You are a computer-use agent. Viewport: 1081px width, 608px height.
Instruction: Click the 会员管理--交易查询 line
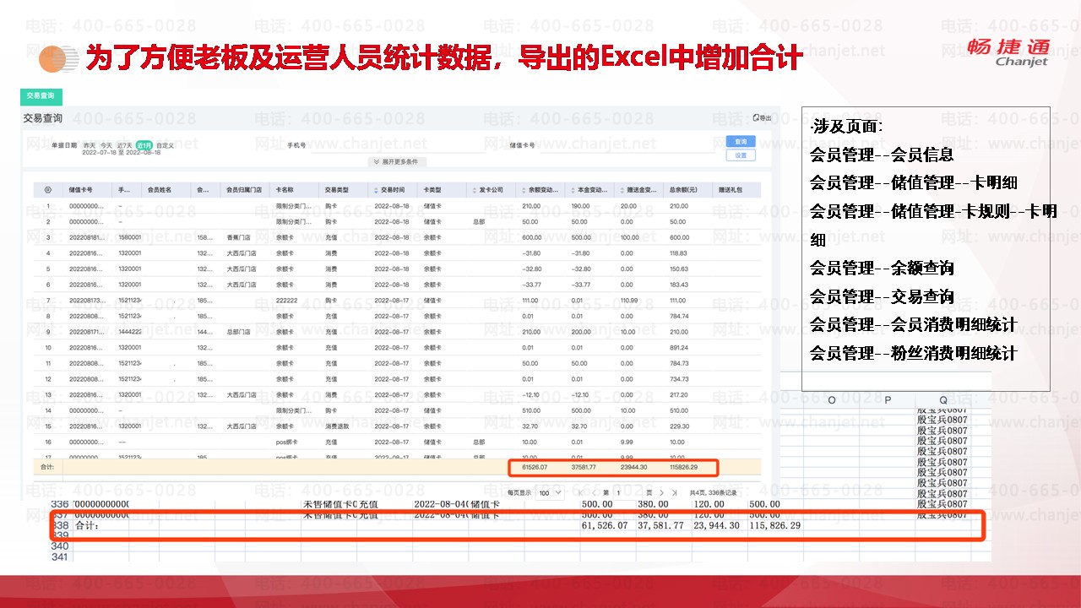click(882, 296)
